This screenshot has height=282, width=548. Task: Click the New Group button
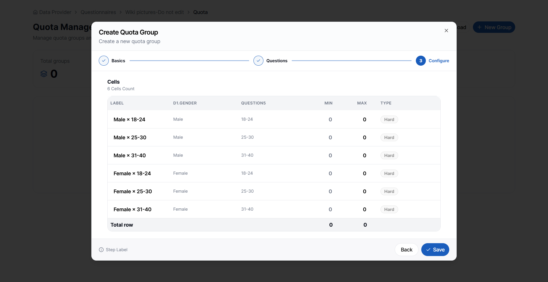[494, 27]
